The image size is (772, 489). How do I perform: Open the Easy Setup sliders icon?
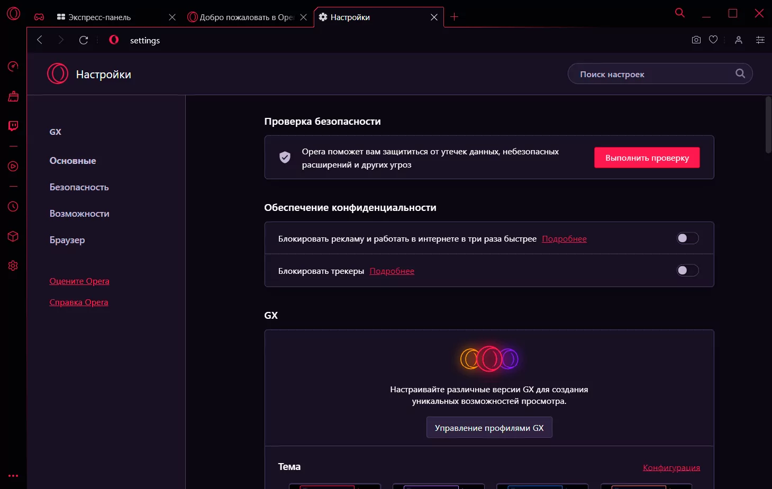760,40
